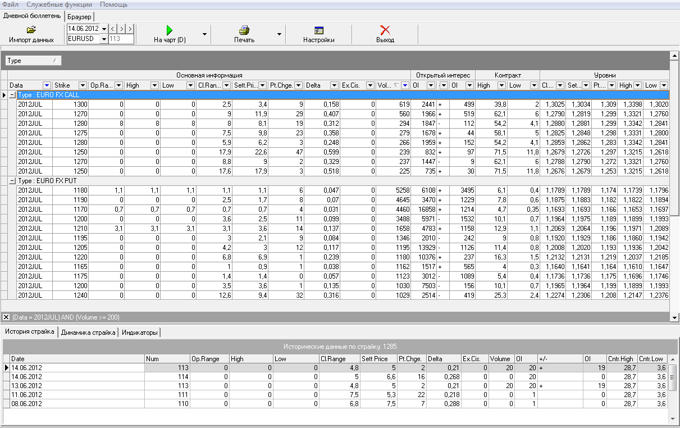
Task: Click the green На чарт (D) arrow
Action: (x=170, y=30)
